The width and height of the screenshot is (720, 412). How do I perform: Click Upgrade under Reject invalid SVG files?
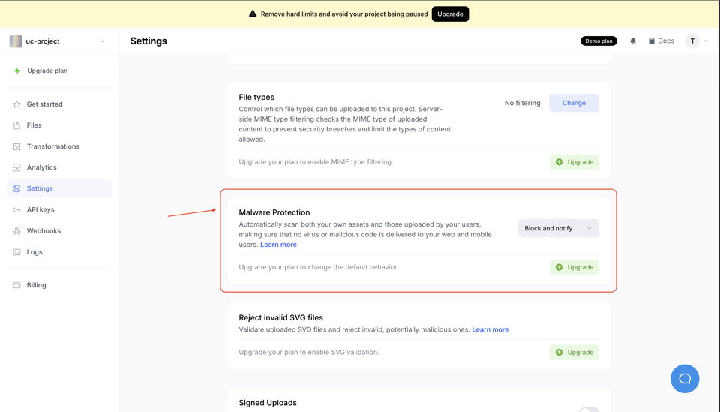point(574,352)
